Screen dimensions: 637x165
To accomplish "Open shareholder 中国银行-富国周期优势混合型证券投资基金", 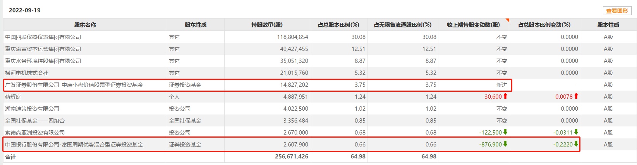I will point(74,145).
